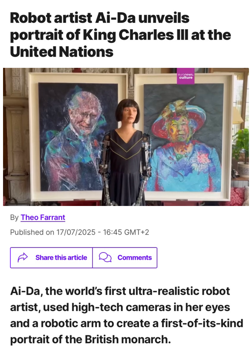Click the 'United Nations' words in headline
The image size is (252, 352).
tap(61, 52)
